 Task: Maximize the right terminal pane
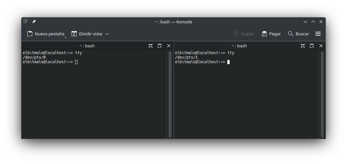pos(303,46)
